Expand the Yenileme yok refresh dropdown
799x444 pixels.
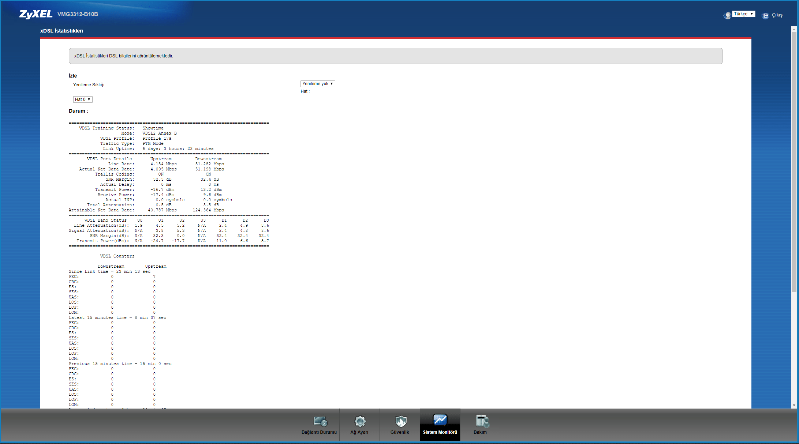click(317, 84)
